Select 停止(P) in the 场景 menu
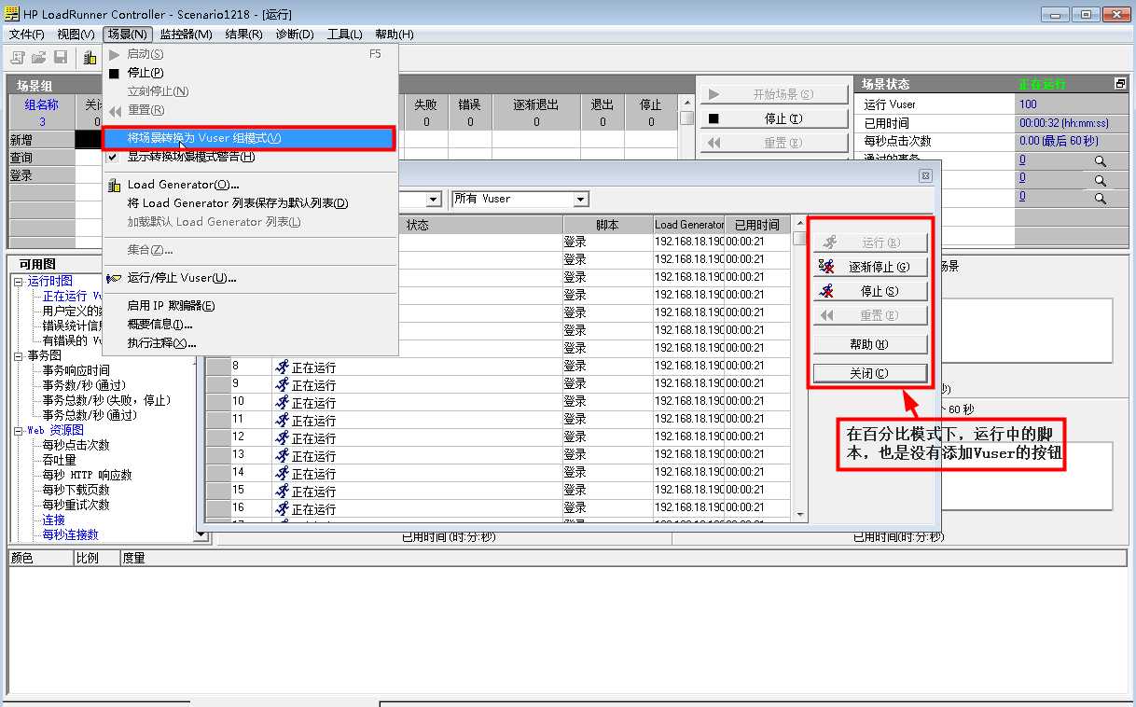Viewport: 1136px width, 707px height. 251,73
